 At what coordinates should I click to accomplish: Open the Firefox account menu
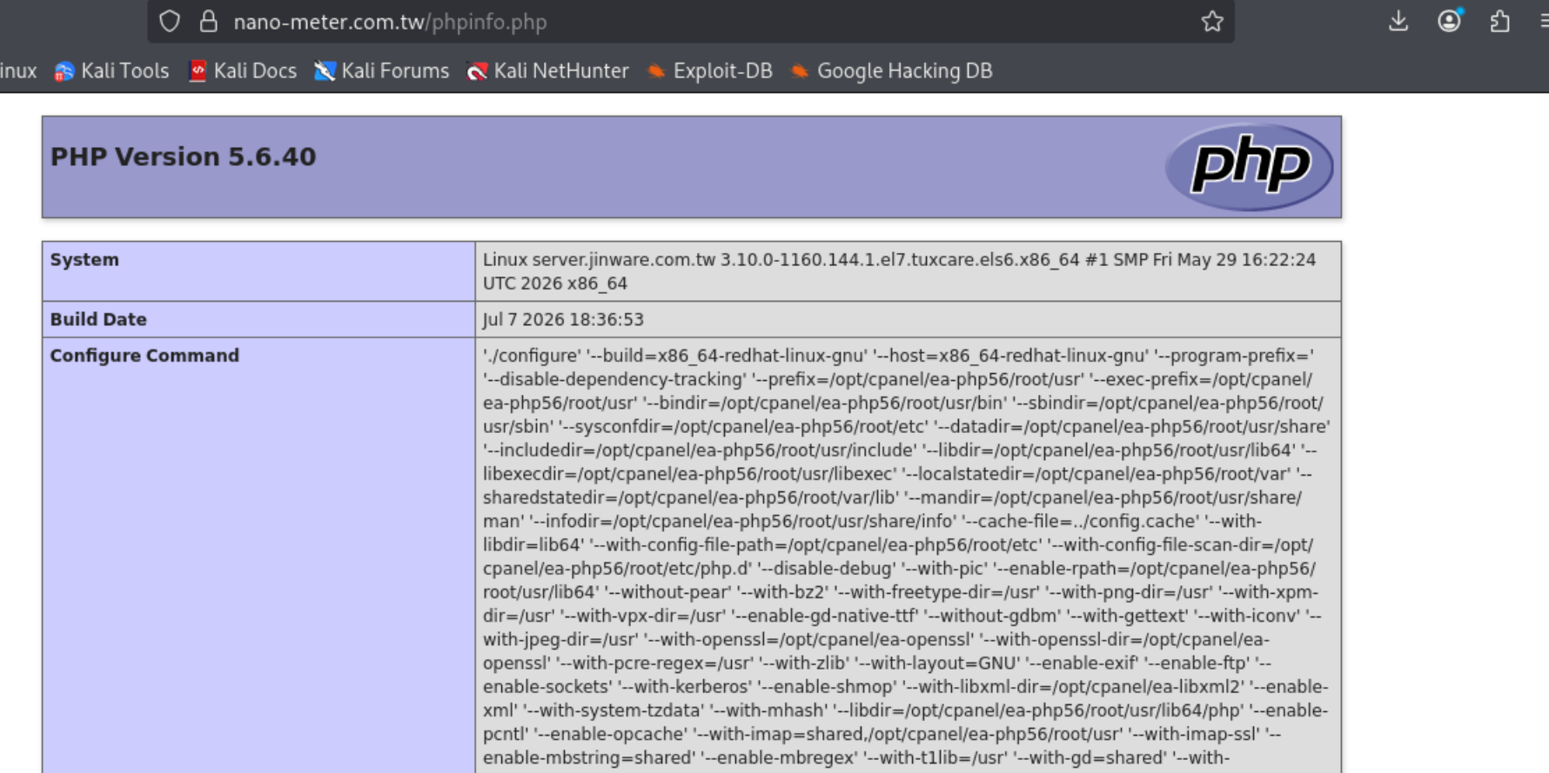[x=1449, y=21]
